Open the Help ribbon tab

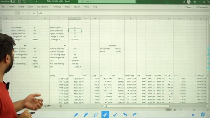(x=95, y=7)
